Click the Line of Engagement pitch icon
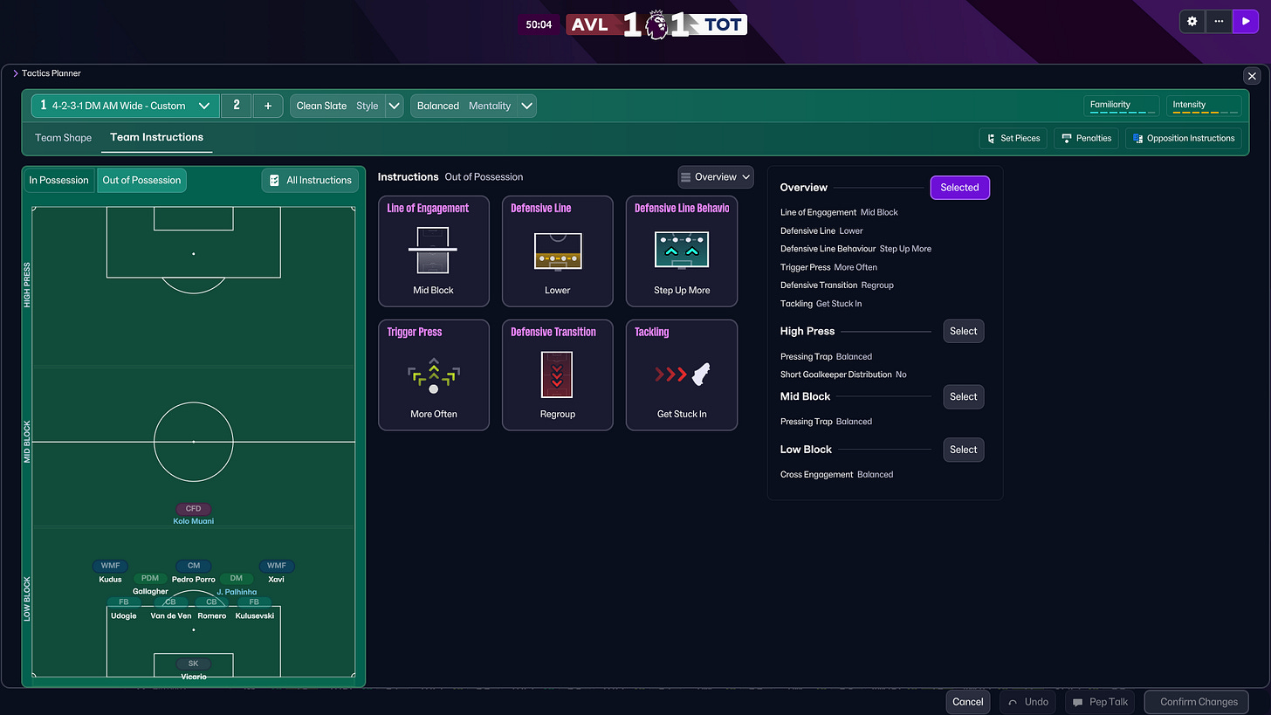 (433, 251)
